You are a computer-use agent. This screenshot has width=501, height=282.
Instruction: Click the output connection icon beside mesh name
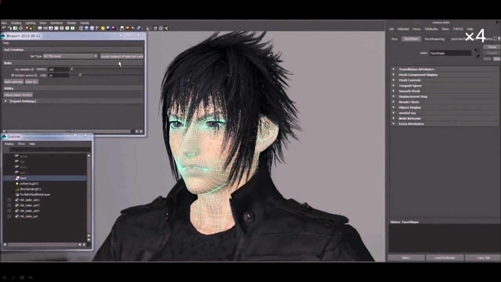click(477, 56)
